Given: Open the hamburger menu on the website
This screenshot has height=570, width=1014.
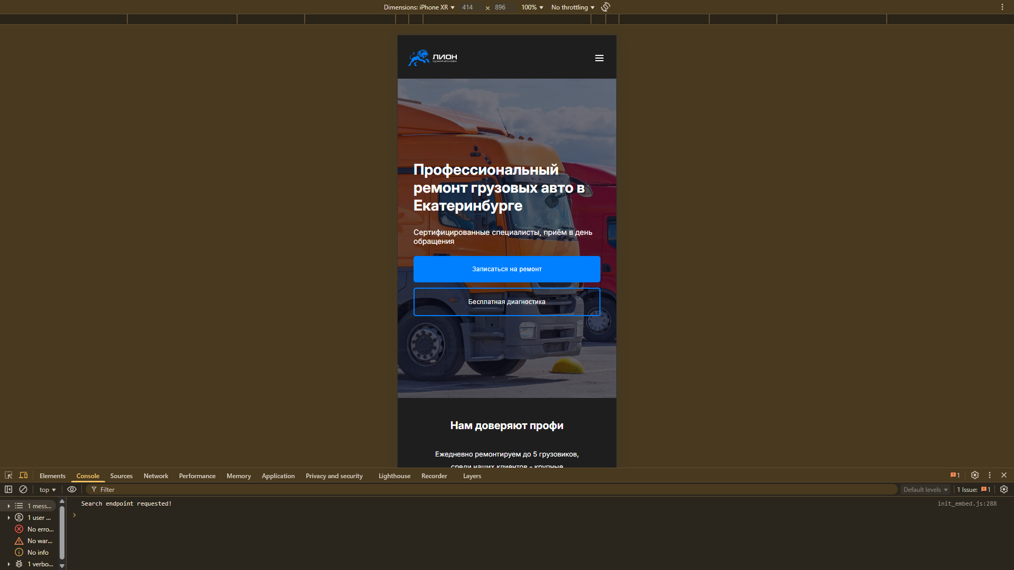Looking at the screenshot, I should (x=599, y=58).
